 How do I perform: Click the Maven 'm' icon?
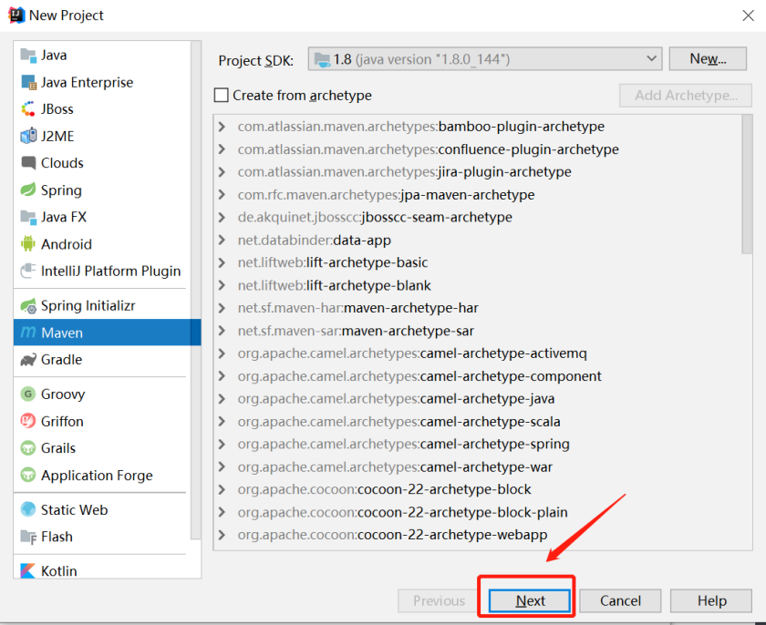pyautogui.click(x=28, y=333)
